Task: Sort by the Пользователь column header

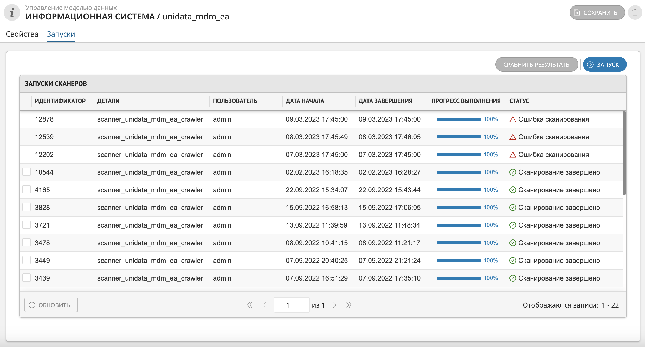Action: coord(246,101)
